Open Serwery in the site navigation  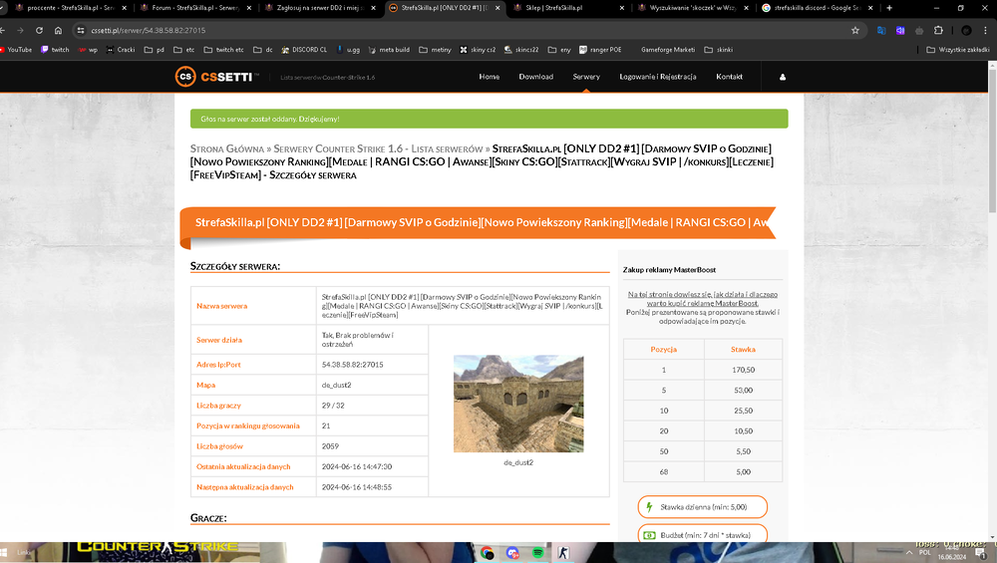[x=586, y=77]
